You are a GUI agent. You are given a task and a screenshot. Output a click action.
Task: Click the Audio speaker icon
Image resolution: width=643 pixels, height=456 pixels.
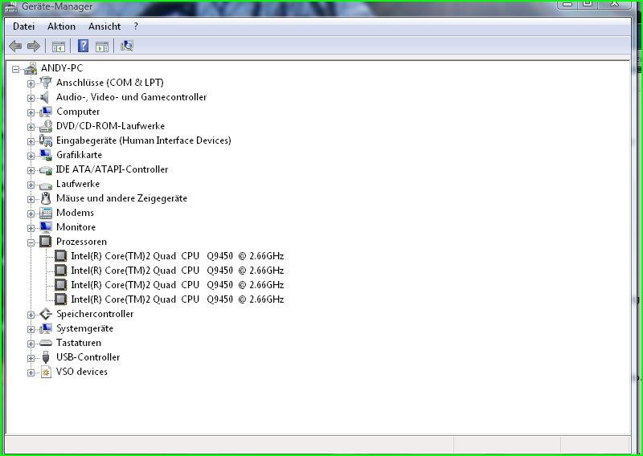coord(45,97)
